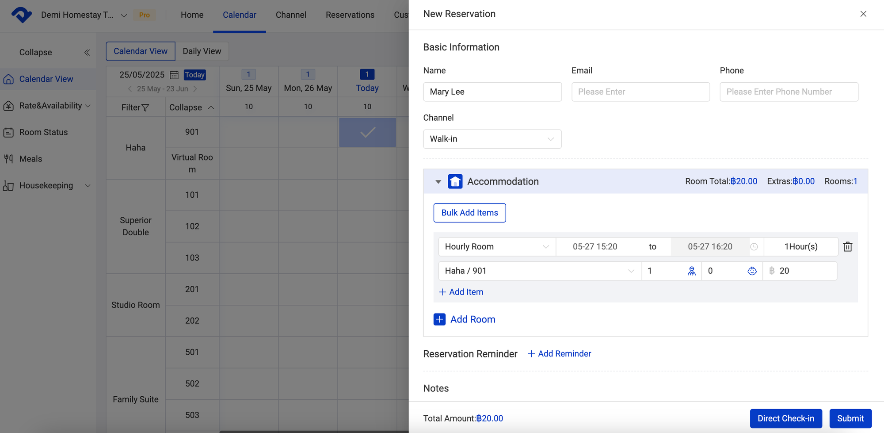Select the Meals icon in the sidebar
Image resolution: width=884 pixels, height=433 pixels.
(9, 158)
